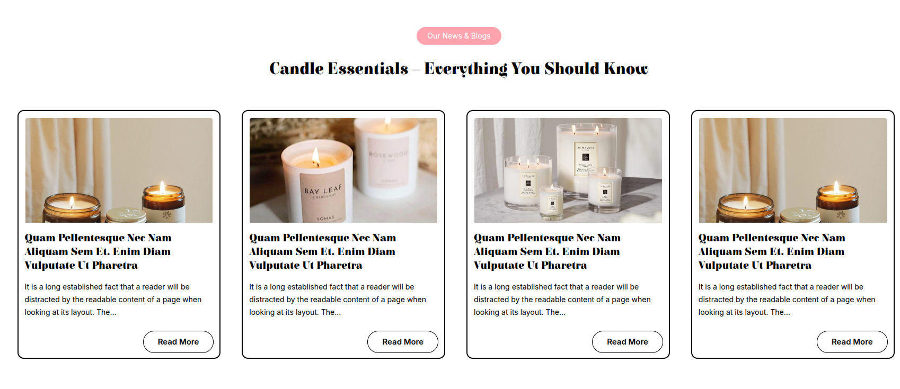Screen dimensions: 900x389
Task: Click third card's excerpt paragraph
Action: pyautogui.click(x=562, y=300)
